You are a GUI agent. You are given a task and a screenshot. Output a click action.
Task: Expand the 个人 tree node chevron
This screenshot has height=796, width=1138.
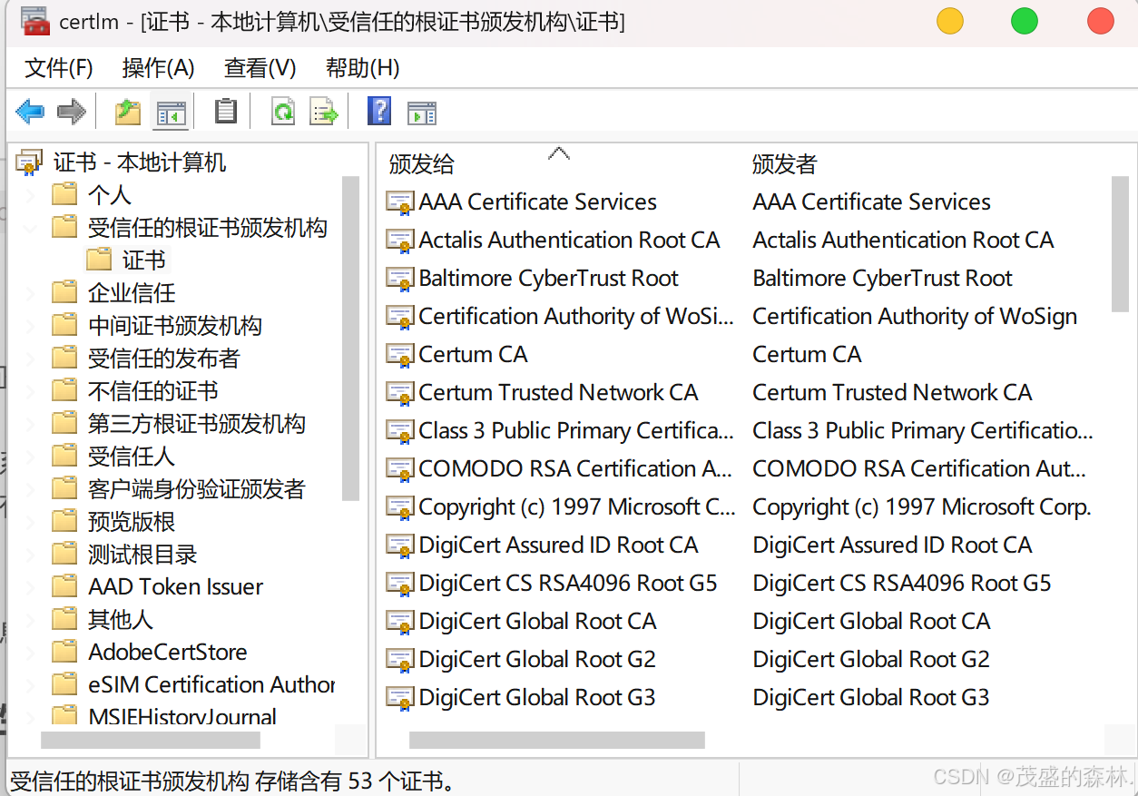click(32, 195)
